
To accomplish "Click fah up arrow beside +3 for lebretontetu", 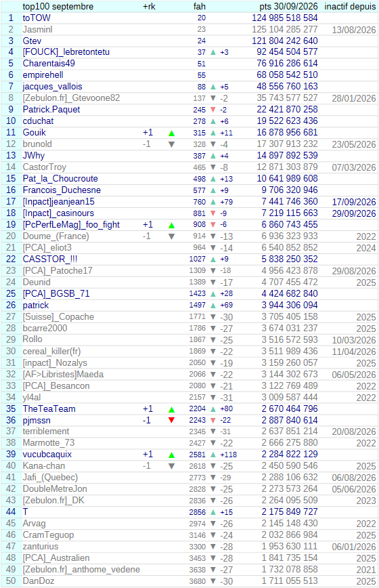I will (x=213, y=53).
